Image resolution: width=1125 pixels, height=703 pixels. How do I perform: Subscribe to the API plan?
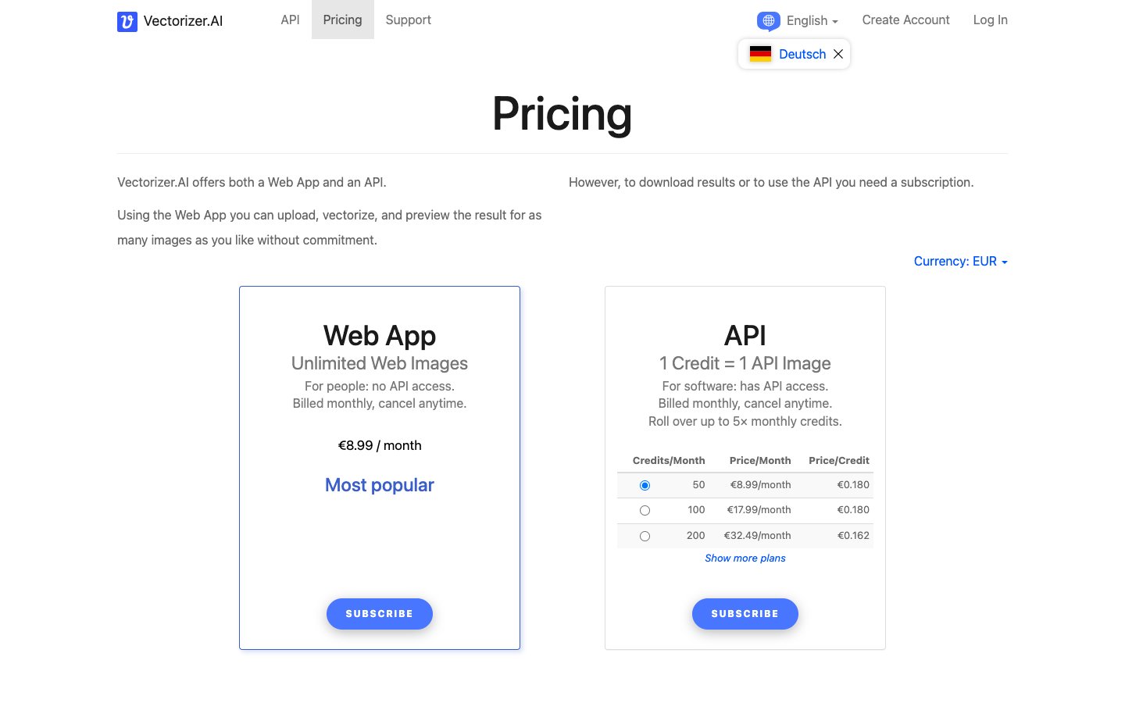(x=745, y=614)
